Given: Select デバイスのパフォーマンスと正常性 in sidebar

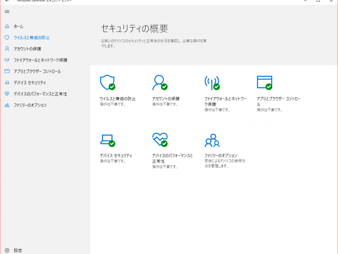Looking at the screenshot, I should click(41, 94).
